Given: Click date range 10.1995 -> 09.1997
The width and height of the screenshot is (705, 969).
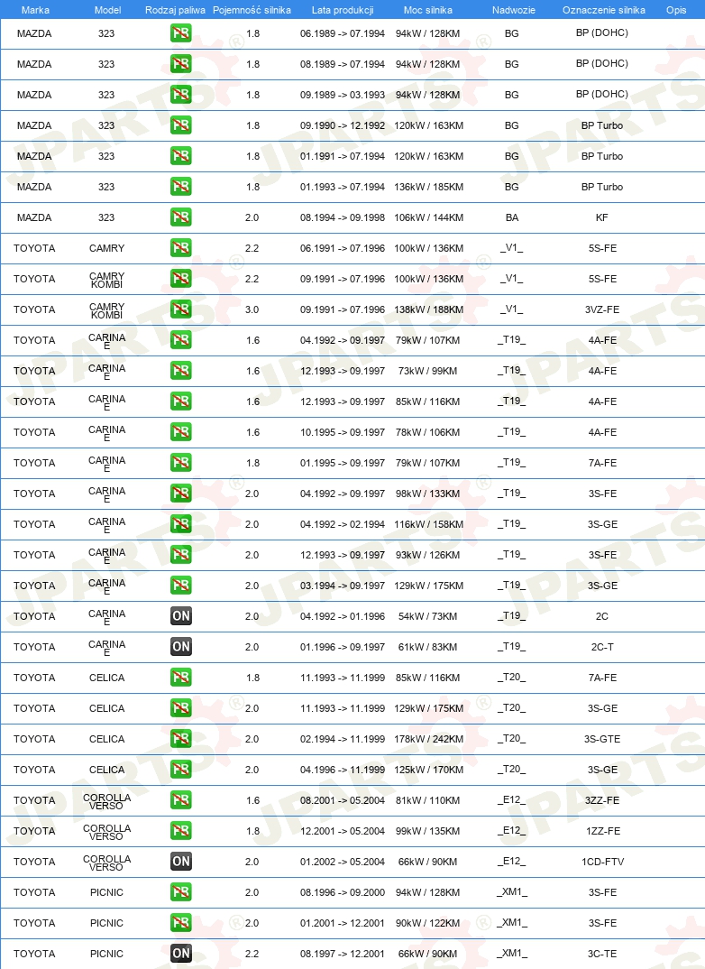Looking at the screenshot, I should (343, 432).
